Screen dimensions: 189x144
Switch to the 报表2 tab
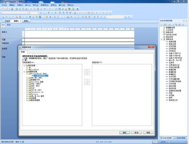click(x=26, y=21)
